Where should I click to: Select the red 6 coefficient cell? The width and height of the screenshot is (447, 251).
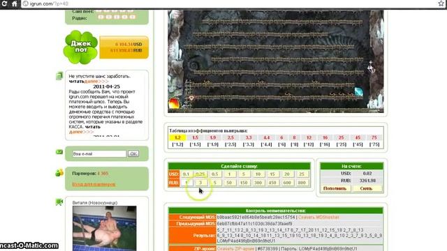tap(281, 137)
